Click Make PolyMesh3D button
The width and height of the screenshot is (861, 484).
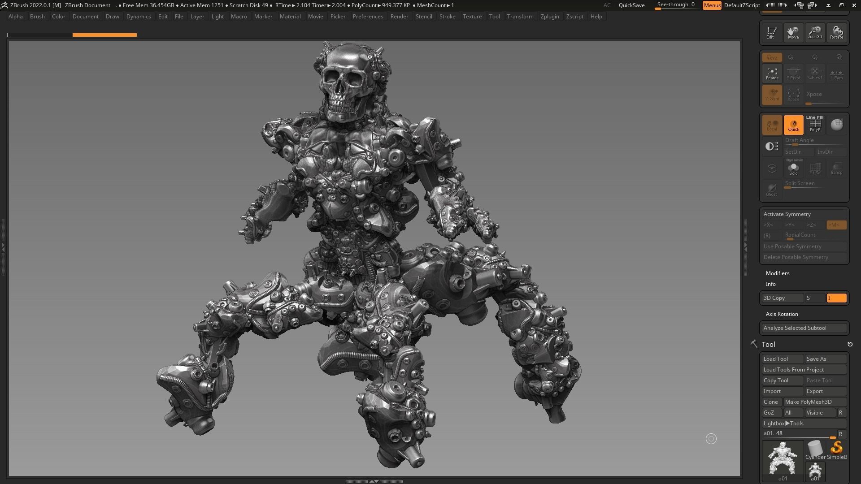point(815,402)
